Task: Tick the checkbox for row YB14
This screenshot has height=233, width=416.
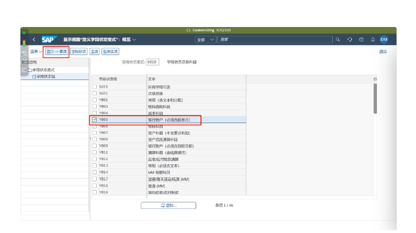Action: click(x=94, y=172)
